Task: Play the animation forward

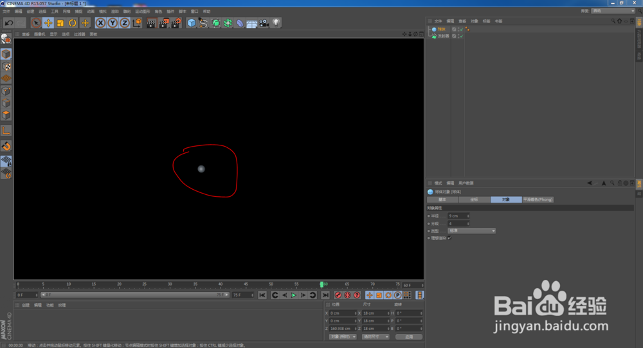Action: pos(294,295)
